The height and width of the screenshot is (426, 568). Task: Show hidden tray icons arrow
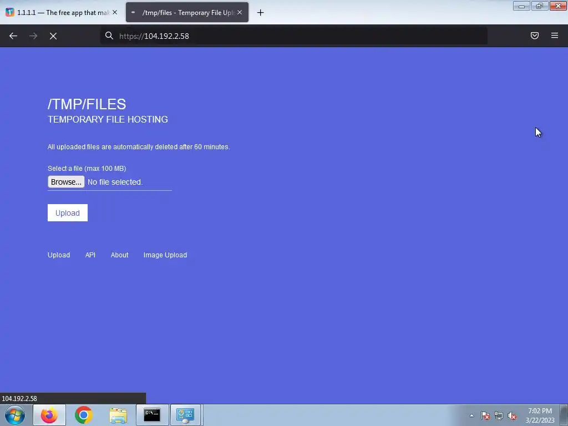tap(471, 415)
